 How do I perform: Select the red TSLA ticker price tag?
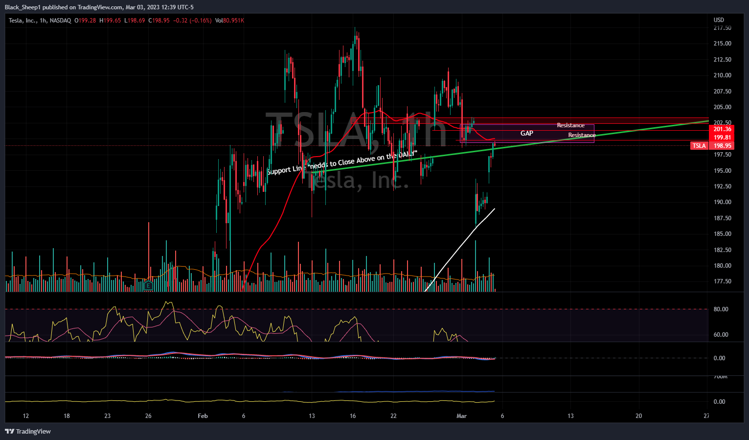699,146
